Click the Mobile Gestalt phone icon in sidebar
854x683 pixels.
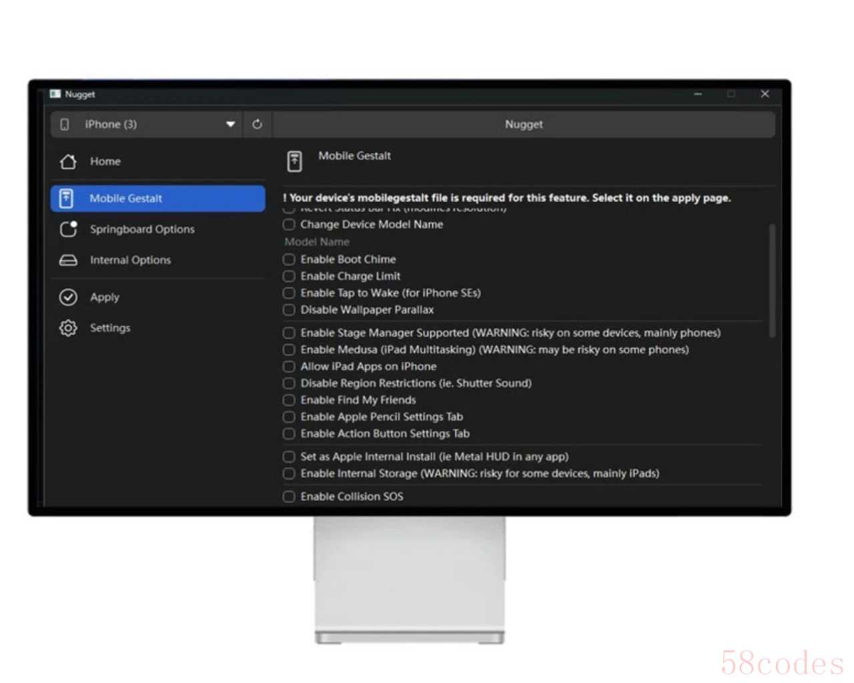click(x=66, y=198)
